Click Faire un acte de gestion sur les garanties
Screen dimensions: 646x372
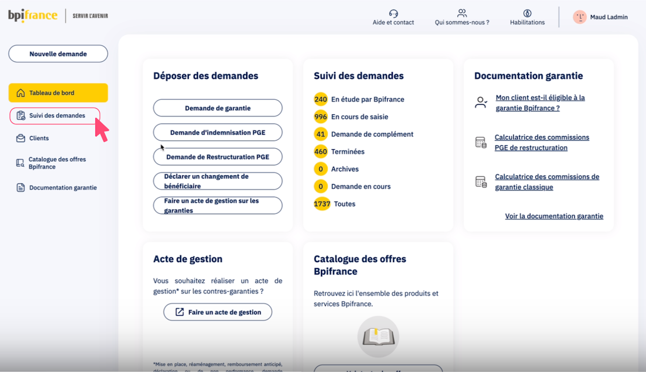coord(218,206)
